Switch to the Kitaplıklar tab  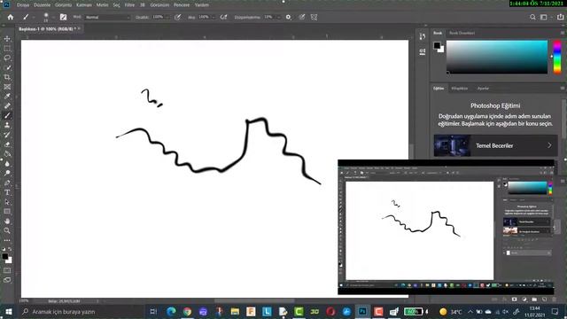pos(459,89)
